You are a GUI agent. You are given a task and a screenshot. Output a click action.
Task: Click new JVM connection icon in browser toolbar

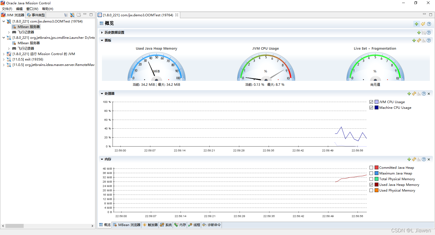click(x=72, y=15)
